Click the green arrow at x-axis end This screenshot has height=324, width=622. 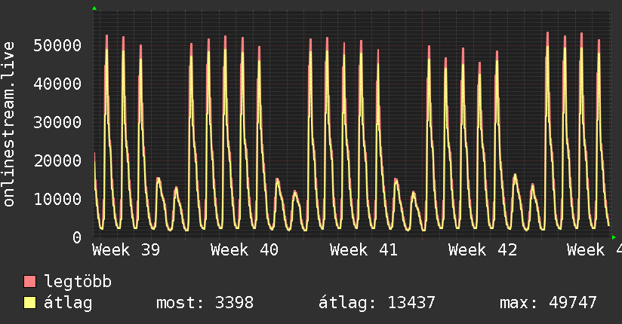click(614, 237)
